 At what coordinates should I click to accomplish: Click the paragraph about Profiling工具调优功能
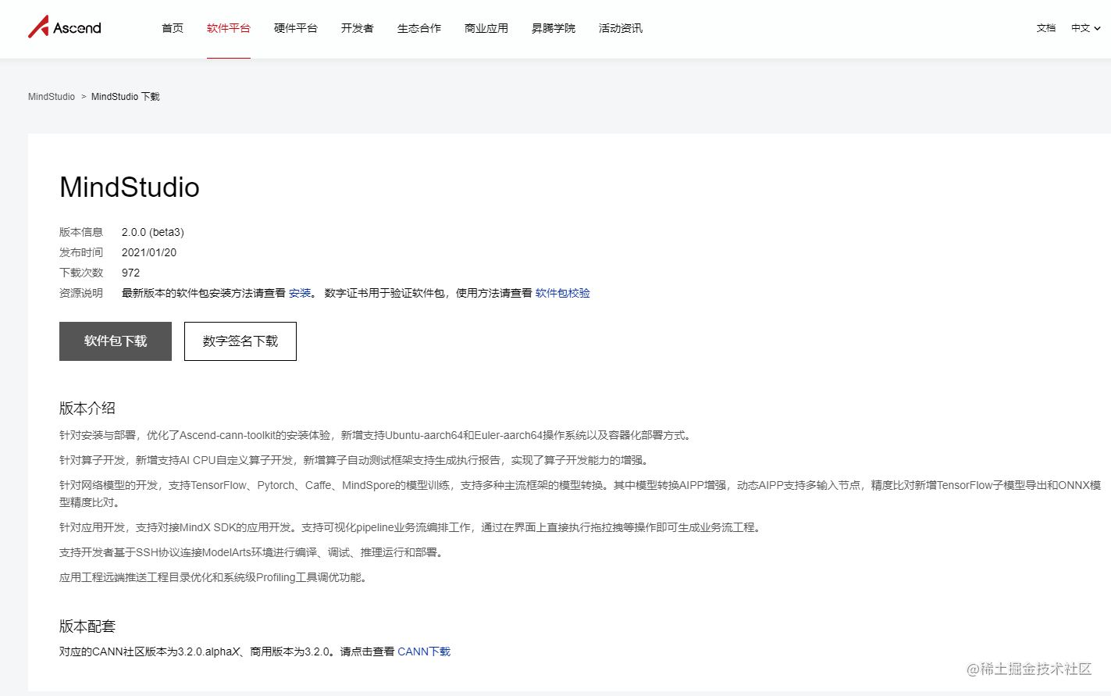click(215, 577)
